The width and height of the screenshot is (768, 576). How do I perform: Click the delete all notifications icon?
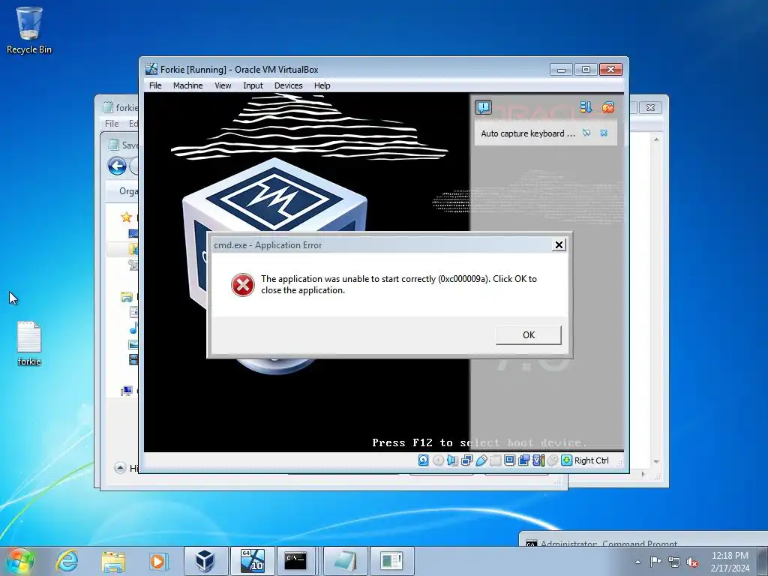pos(607,106)
